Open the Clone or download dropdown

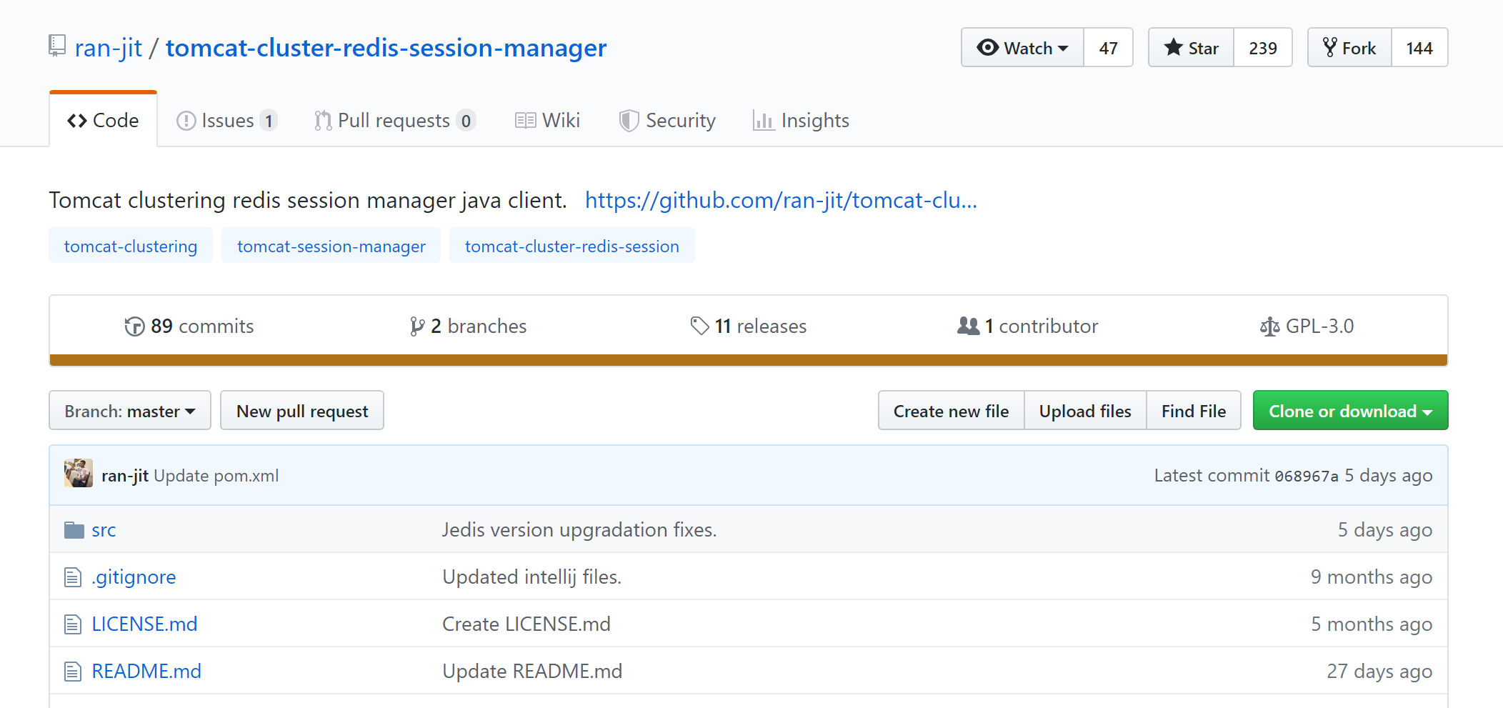[1350, 411]
